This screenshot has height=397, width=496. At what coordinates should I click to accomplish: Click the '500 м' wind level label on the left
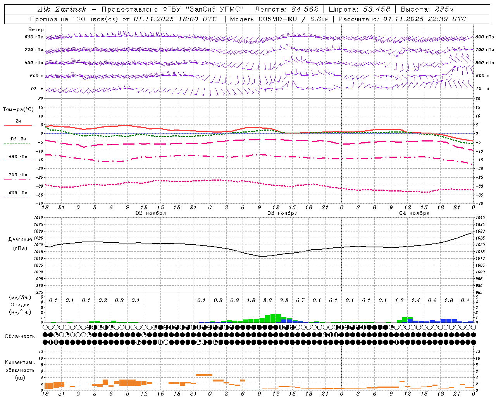[x=37, y=76]
